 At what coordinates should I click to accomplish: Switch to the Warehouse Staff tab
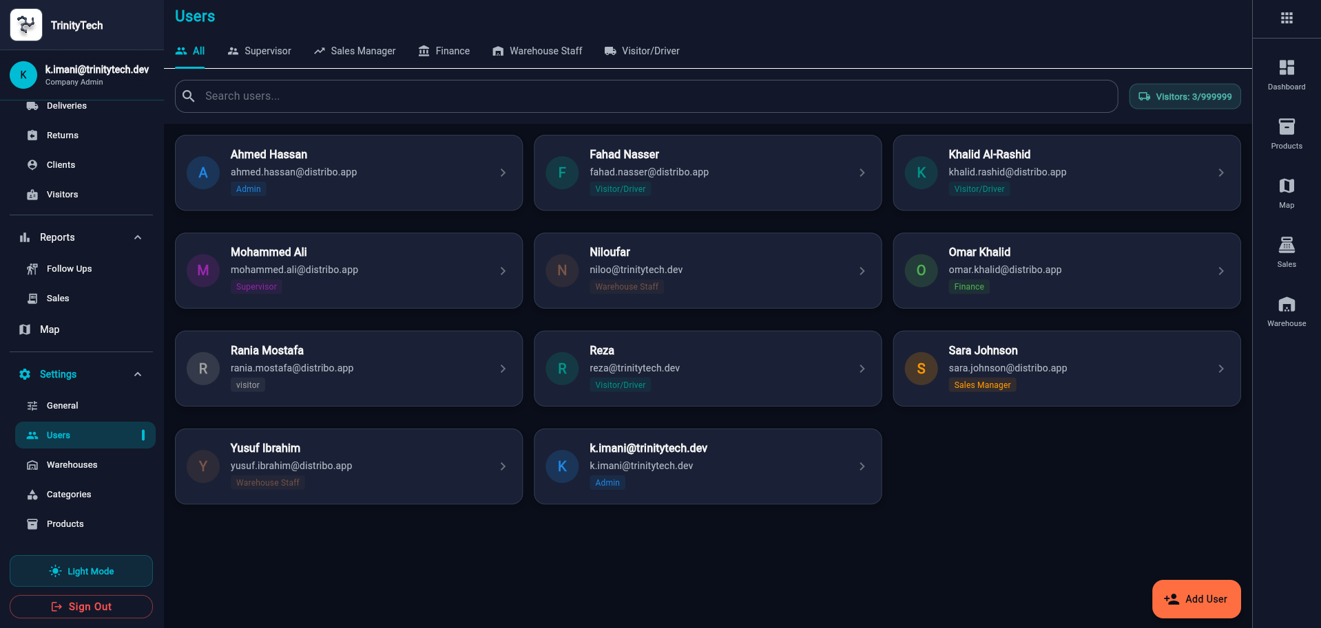click(537, 51)
